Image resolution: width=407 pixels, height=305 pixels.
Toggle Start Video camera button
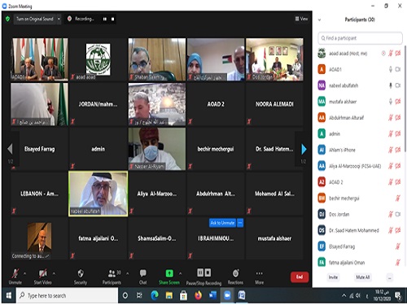pos(42,273)
